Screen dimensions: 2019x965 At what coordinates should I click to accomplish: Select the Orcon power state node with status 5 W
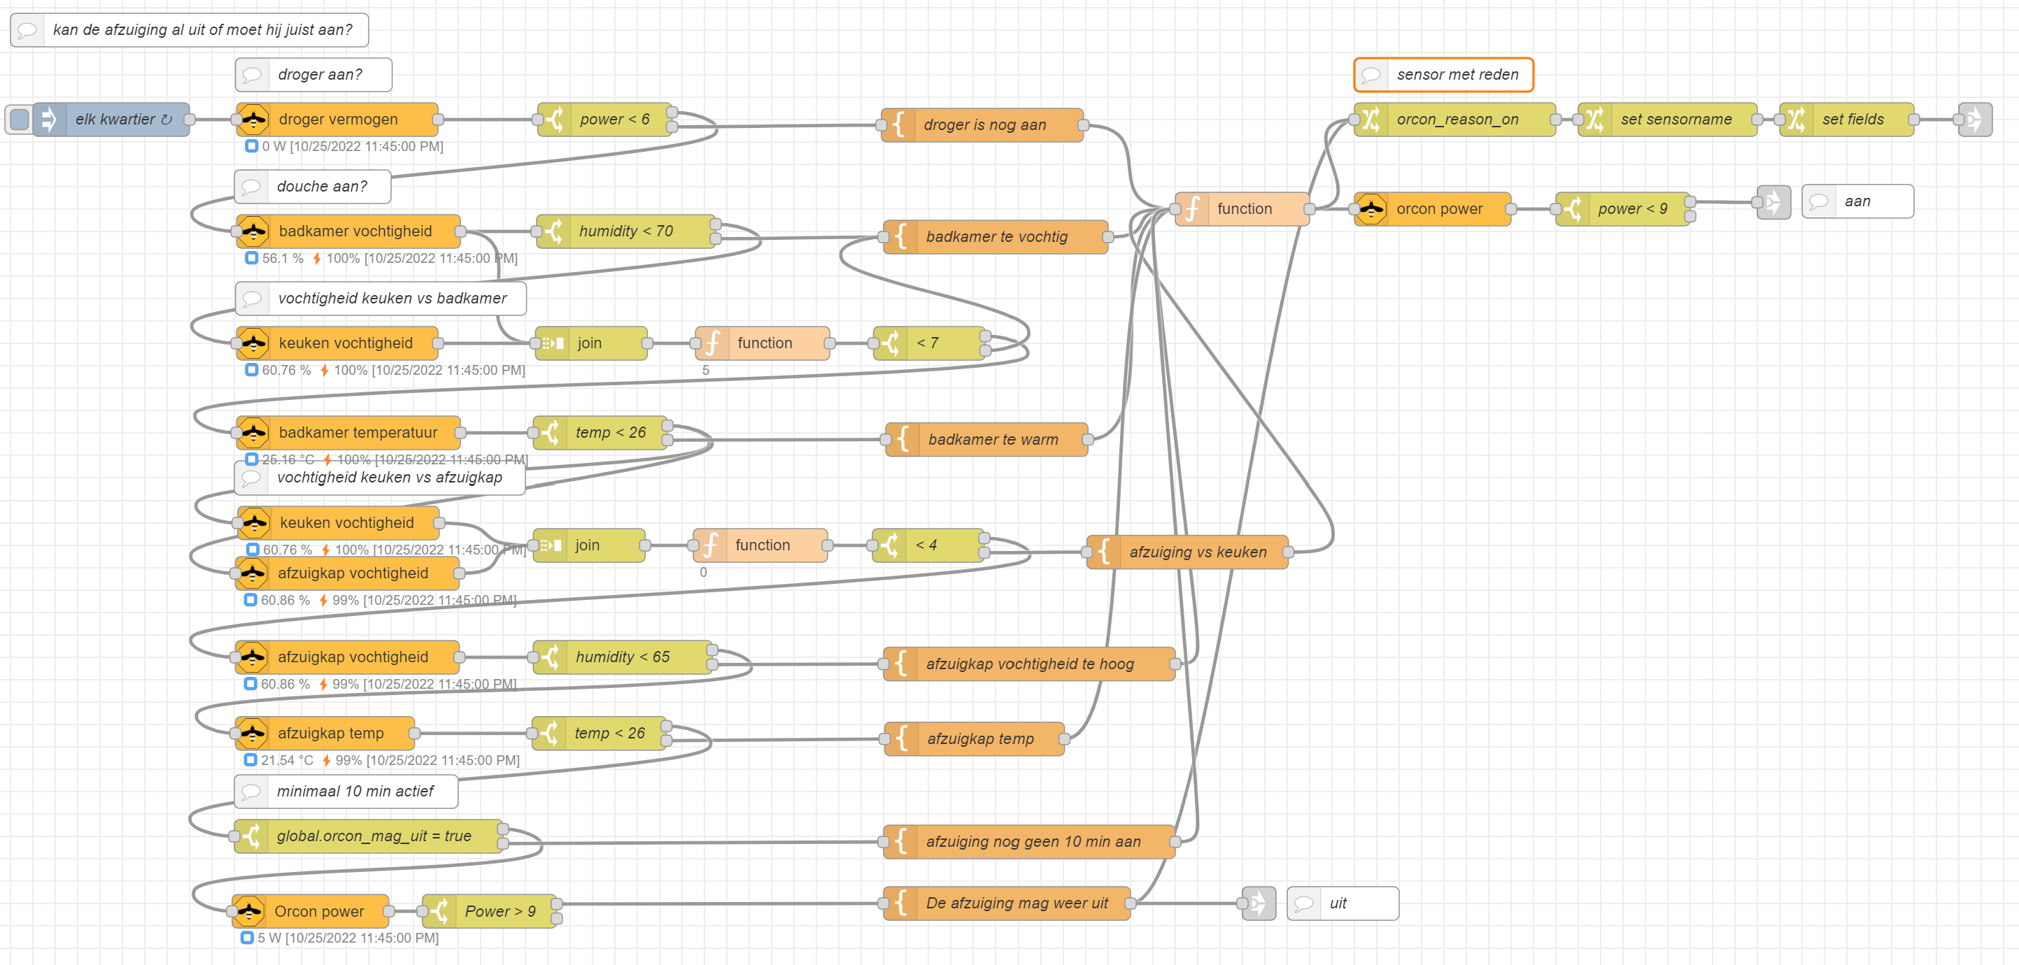pyautogui.click(x=311, y=912)
